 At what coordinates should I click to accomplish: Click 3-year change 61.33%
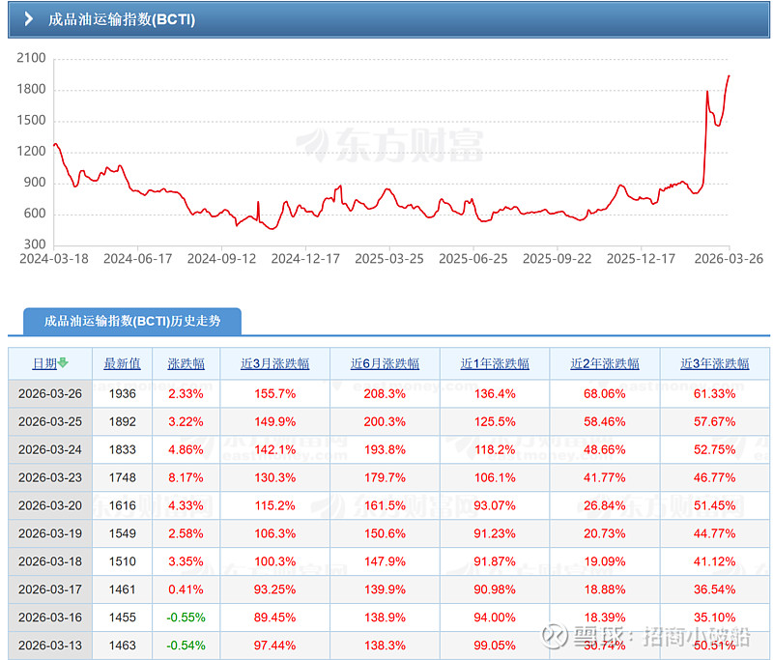coord(715,394)
